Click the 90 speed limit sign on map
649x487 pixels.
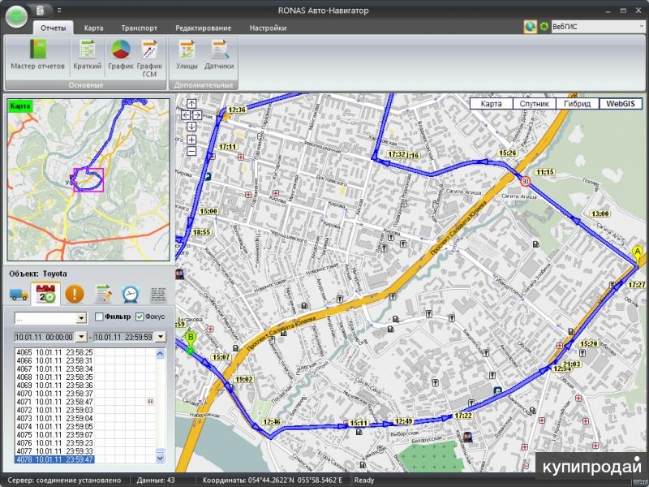[525, 181]
